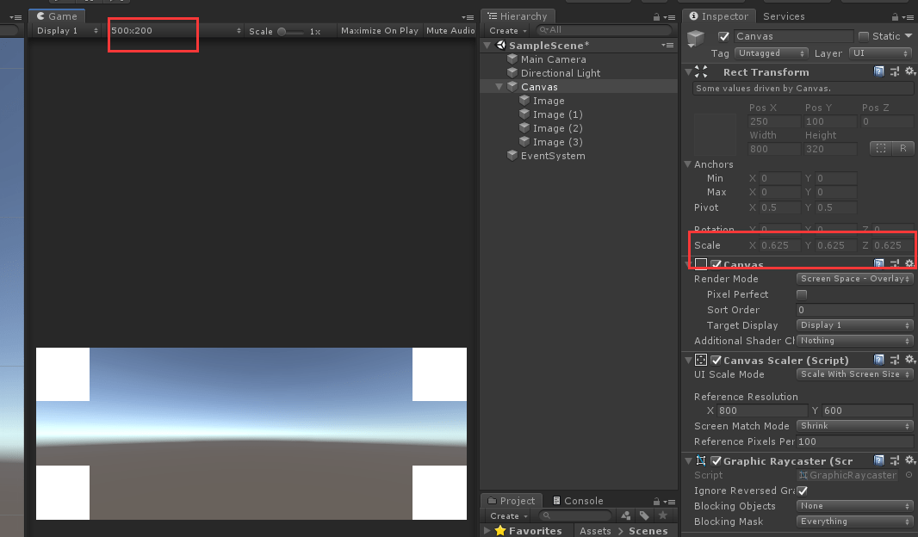Lock the Inspector panel
Screen dimensions: 918x537
click(x=895, y=17)
